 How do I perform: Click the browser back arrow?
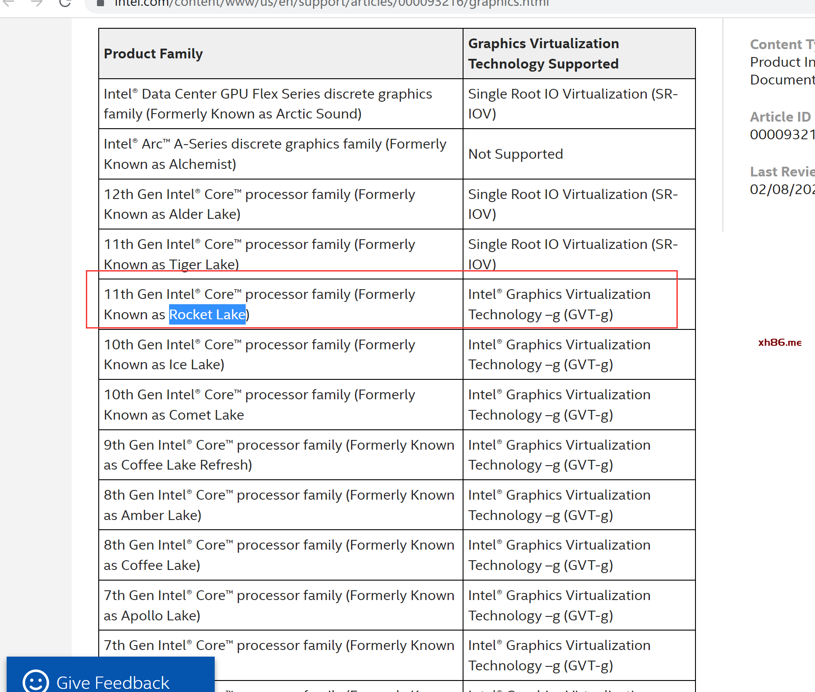pyautogui.click(x=9, y=3)
